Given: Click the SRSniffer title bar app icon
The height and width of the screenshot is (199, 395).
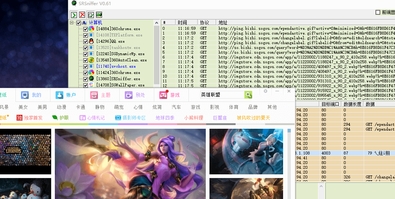Looking at the screenshot, I should [x=74, y=4].
